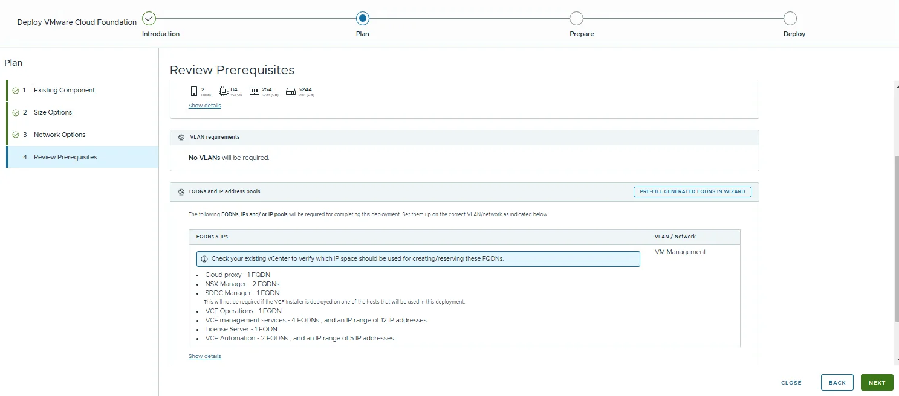Click 'No VLANs will be required' text
The image size is (899, 396).
(229, 158)
